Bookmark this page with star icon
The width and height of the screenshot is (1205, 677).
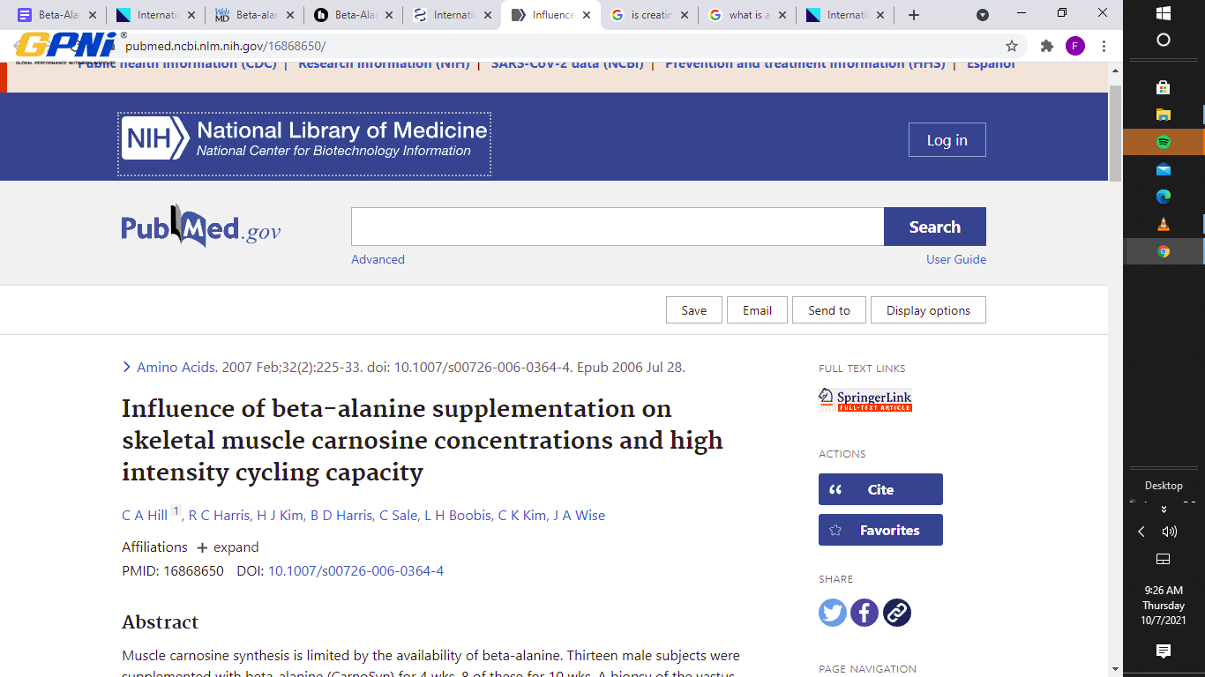pyautogui.click(x=1012, y=46)
